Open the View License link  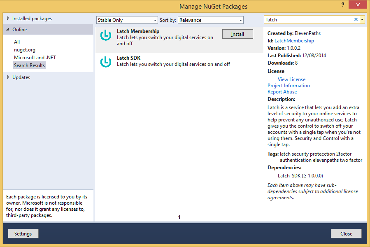click(291, 79)
